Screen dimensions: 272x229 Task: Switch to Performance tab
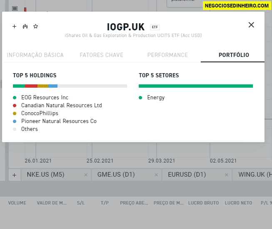pos(167,55)
